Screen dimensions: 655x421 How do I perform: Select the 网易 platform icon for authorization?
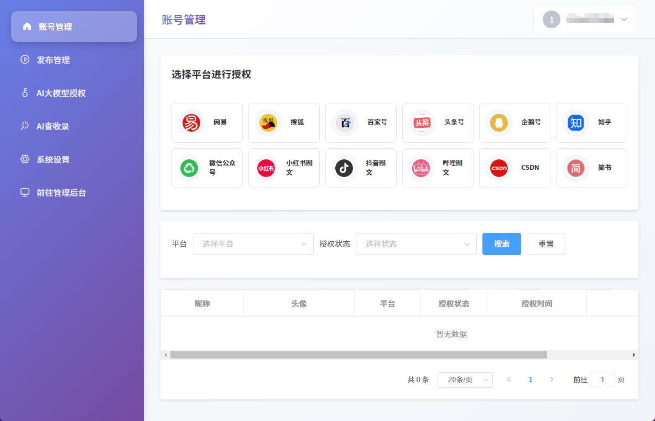tap(207, 123)
